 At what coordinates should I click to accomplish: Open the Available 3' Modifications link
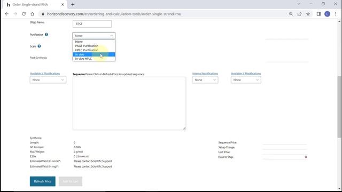(x=246, y=74)
